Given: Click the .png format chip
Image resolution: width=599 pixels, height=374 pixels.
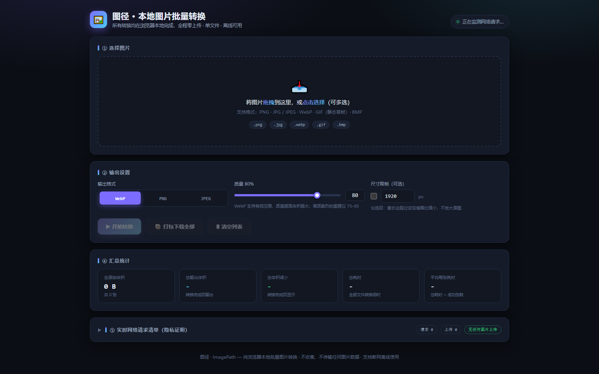Looking at the screenshot, I should point(258,125).
